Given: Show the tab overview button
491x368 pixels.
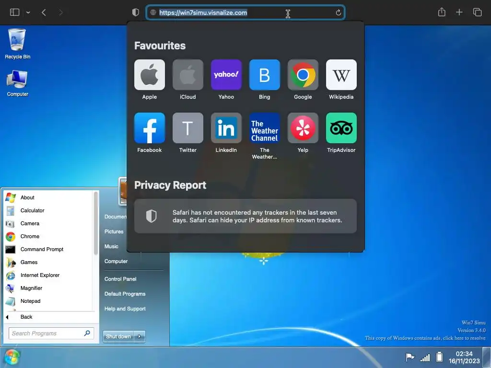Looking at the screenshot, I should click(x=477, y=12).
